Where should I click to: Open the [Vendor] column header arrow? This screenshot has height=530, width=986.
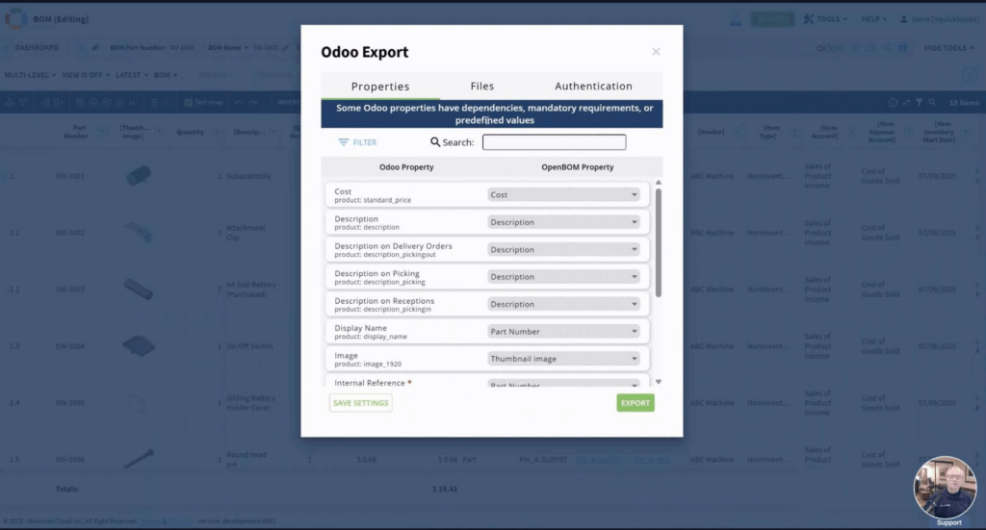click(738, 132)
